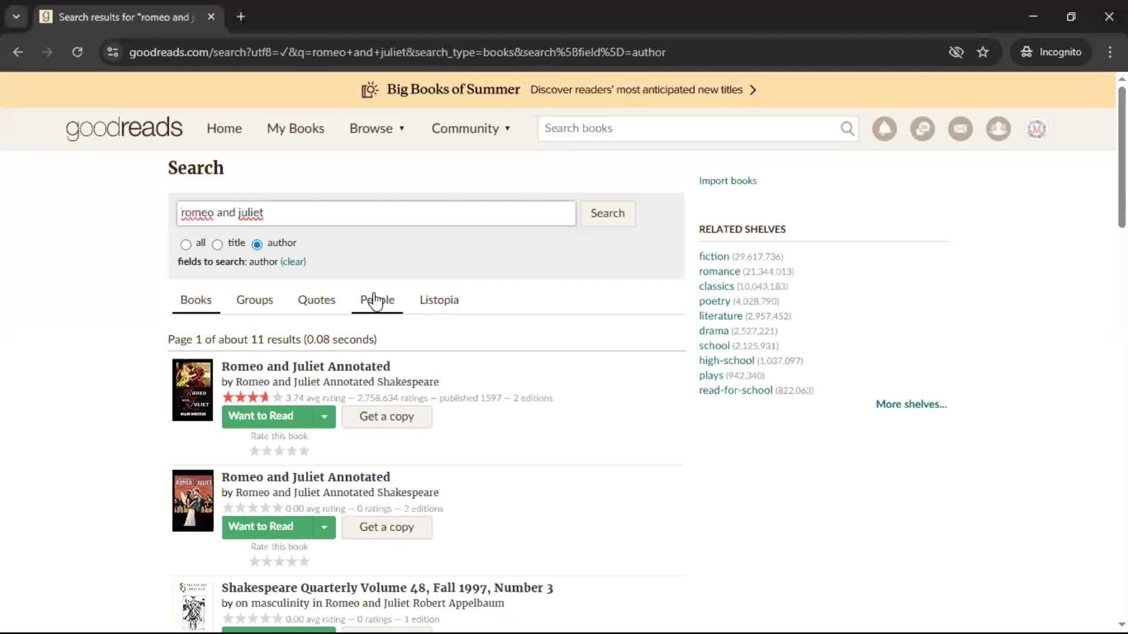
Task: Select the 'title' search field radio button
Action: [217, 244]
